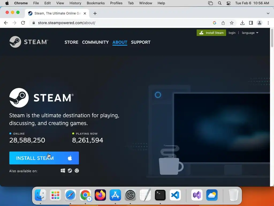Viewport: 274px width, 206px height.
Task: Launch Firefox from the Dock
Action: click(x=100, y=195)
